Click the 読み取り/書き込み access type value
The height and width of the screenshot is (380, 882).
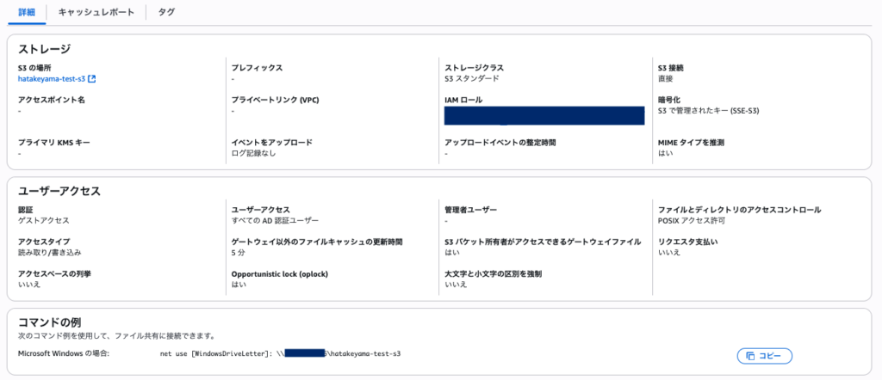[x=48, y=253]
